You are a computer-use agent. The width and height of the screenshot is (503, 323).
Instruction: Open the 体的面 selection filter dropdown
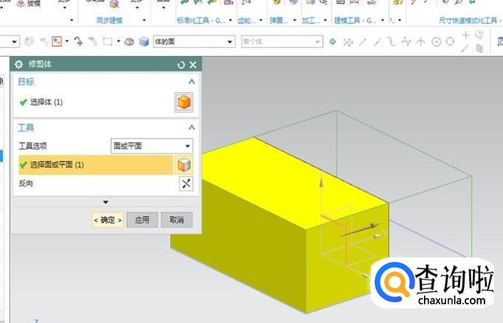192,42
